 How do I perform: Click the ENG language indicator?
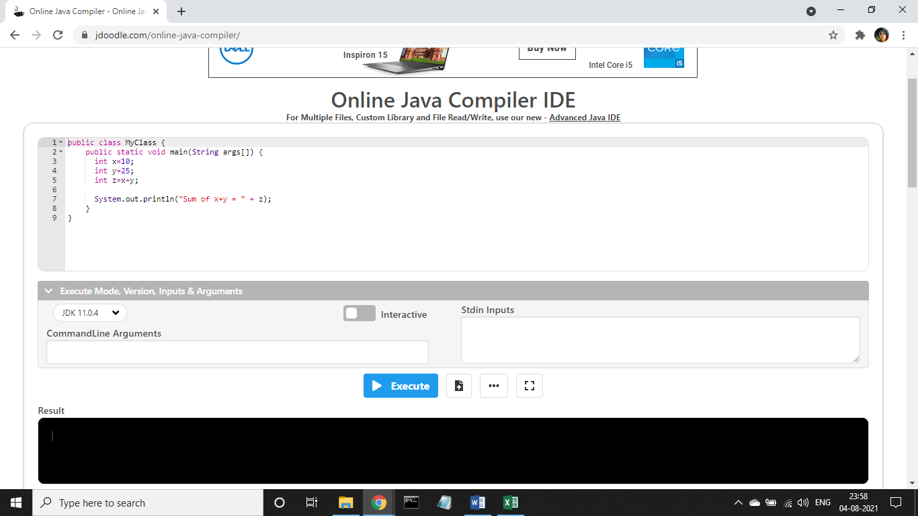coord(823,503)
